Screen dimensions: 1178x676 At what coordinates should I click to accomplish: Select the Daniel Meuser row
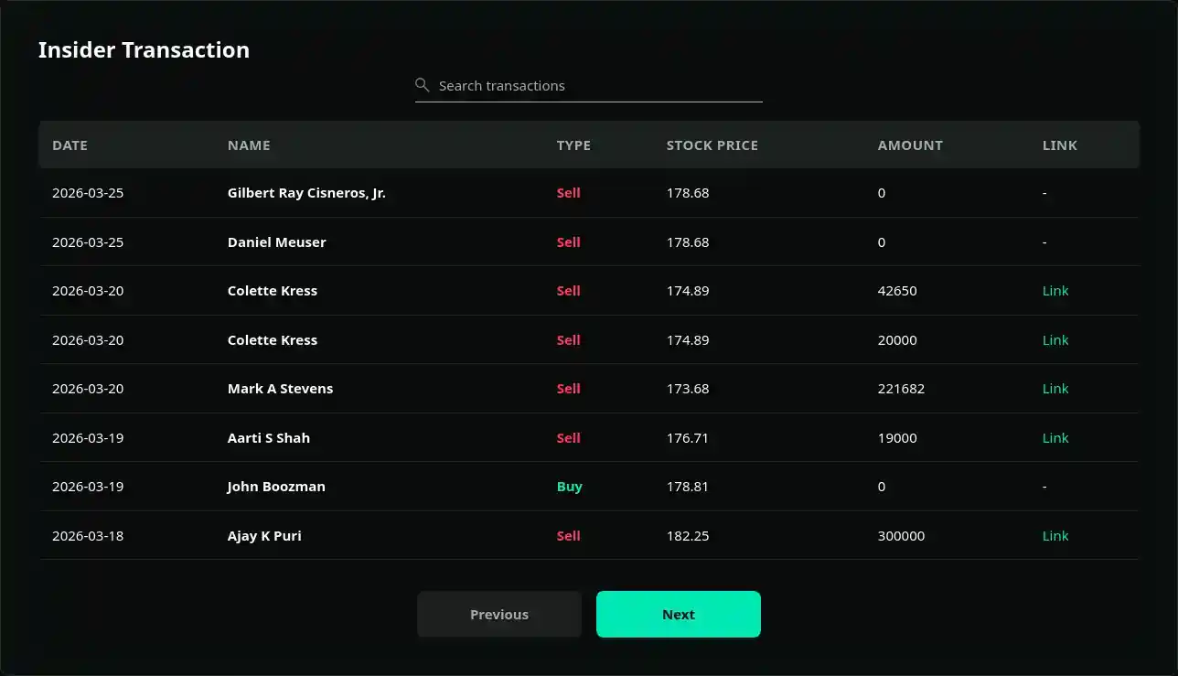589,242
